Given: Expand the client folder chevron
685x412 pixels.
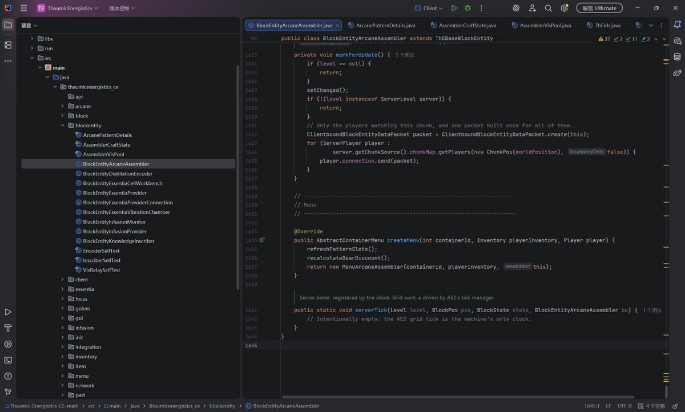Looking at the screenshot, I should click(62, 280).
